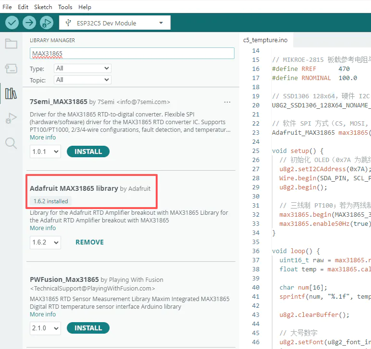Click line number 25 in the gutter

click(x=256, y=151)
